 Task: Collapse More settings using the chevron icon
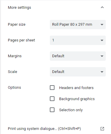102,7
